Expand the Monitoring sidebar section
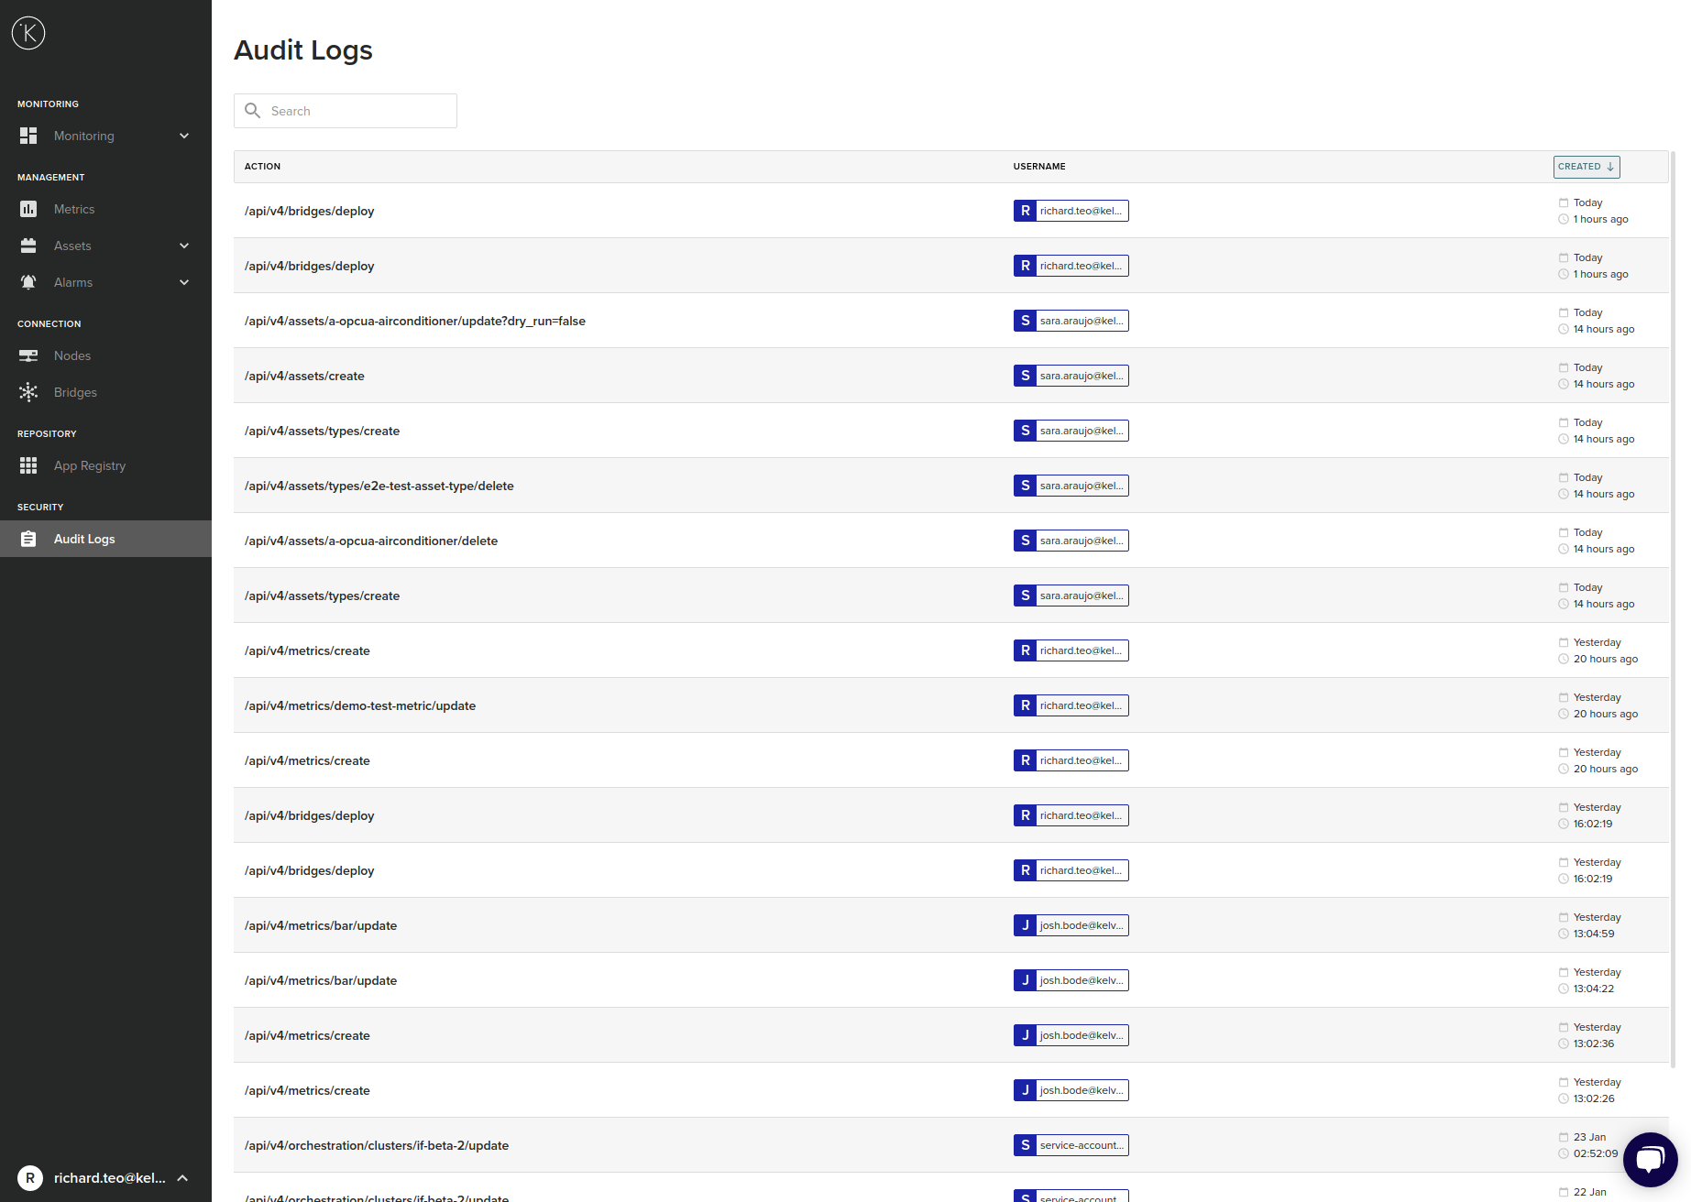 click(183, 136)
